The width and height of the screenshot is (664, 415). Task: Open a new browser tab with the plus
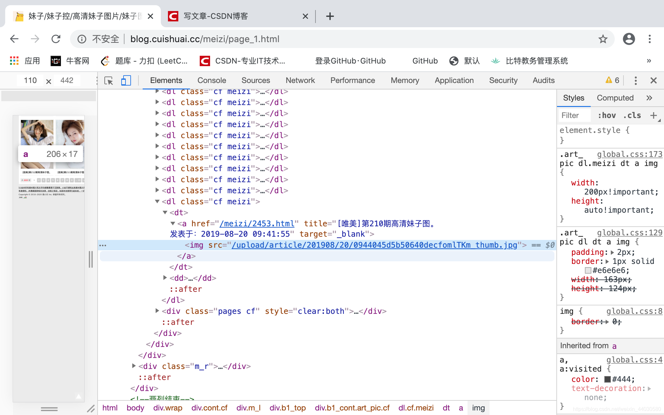[330, 16]
